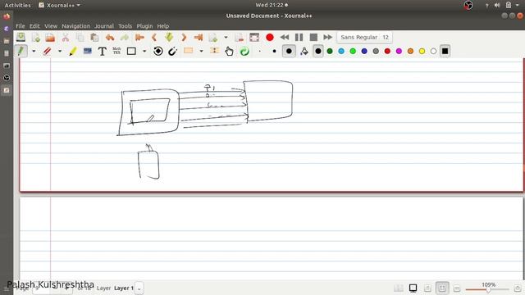Go back one page
This screenshot has width=525, height=295.
pyautogui.click(x=154, y=38)
